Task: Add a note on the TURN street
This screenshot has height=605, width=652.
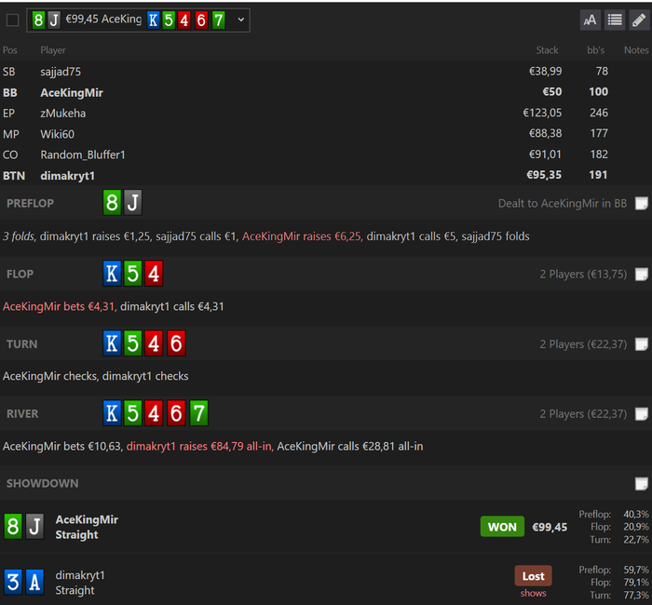Action: coord(642,344)
